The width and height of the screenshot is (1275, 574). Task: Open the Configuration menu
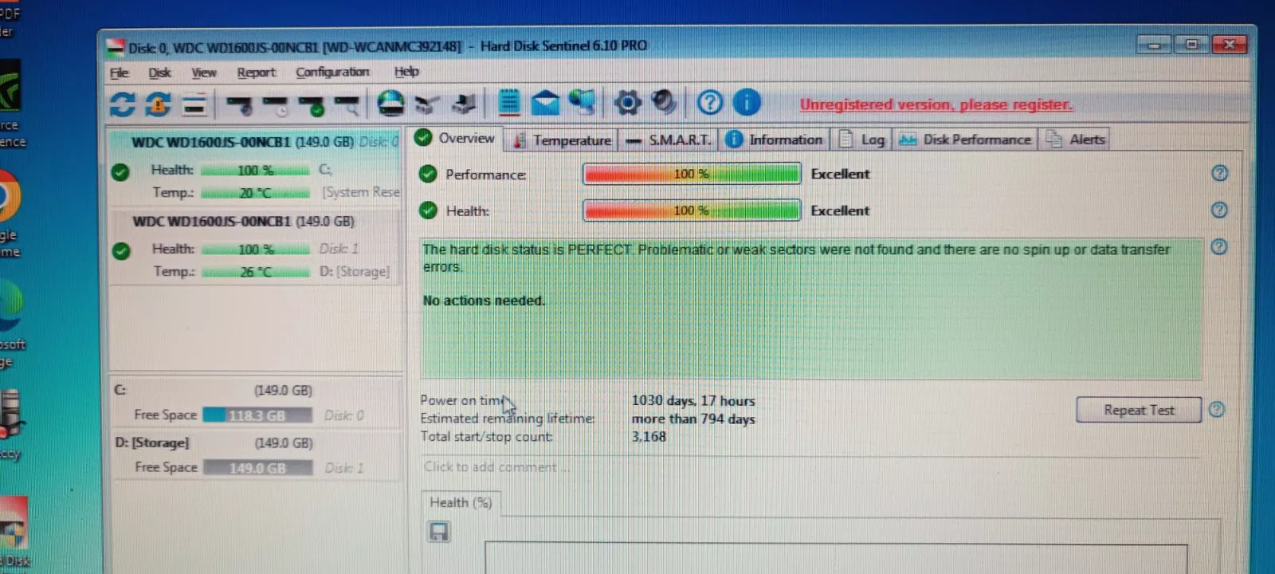(x=332, y=72)
